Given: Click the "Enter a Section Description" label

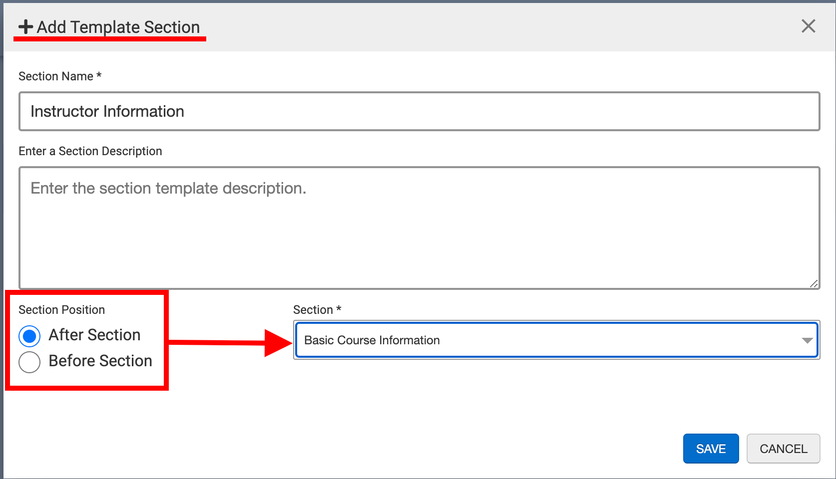Looking at the screenshot, I should click(90, 151).
